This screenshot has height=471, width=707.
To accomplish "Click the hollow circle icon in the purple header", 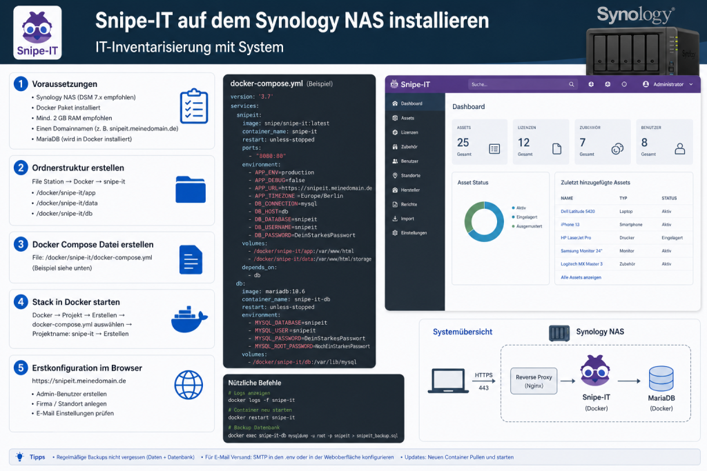I will pos(624,84).
